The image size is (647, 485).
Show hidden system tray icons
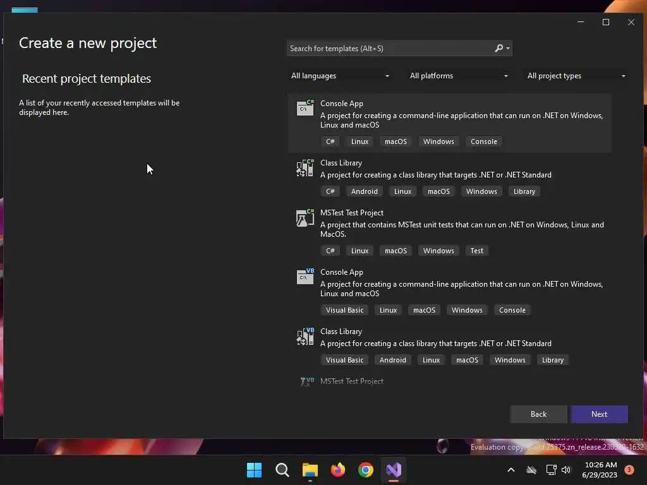pyautogui.click(x=511, y=470)
